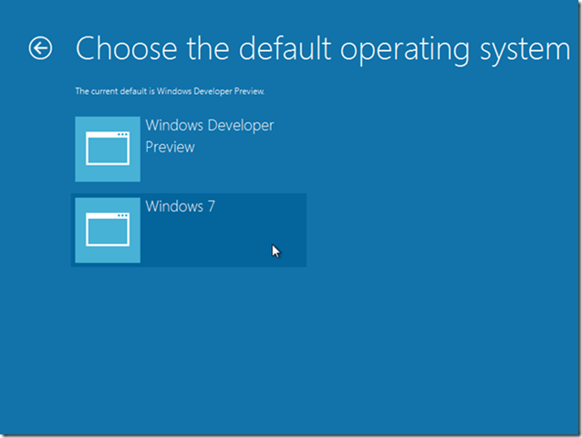Click the Windows Developer Preview tile icon
The image size is (582, 438).
coord(108,150)
